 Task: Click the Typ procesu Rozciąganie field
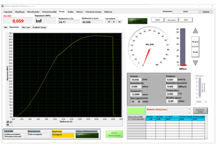63,136
